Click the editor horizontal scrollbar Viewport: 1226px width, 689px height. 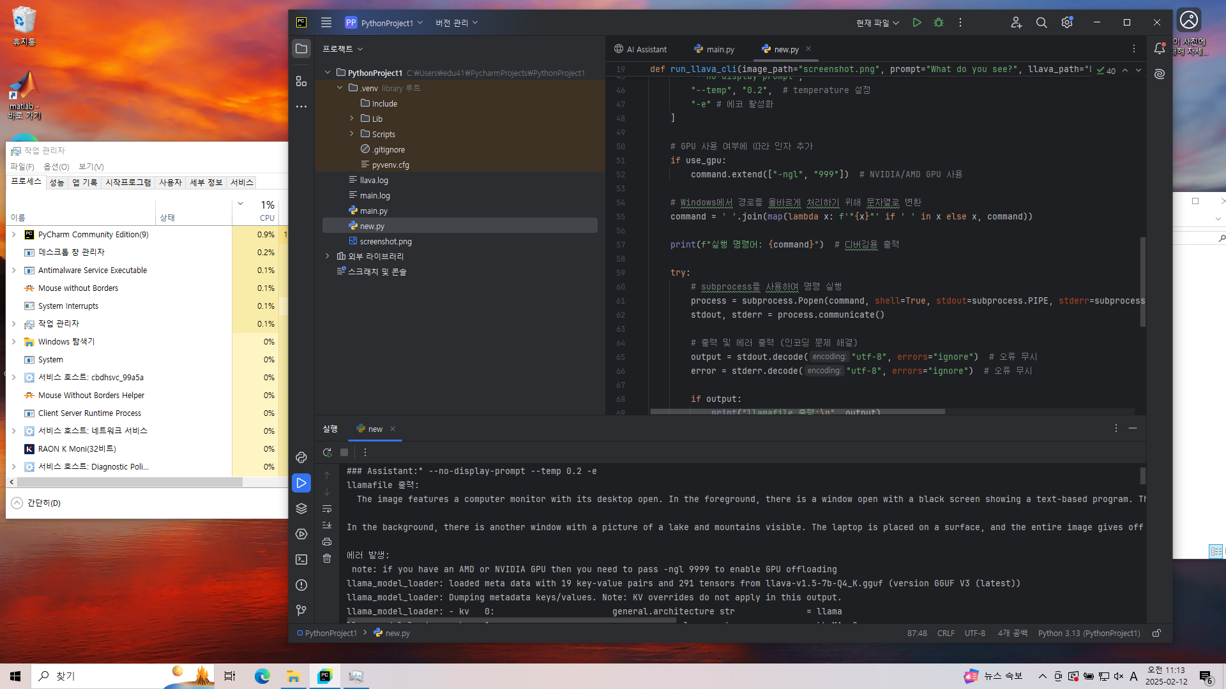tap(797, 412)
